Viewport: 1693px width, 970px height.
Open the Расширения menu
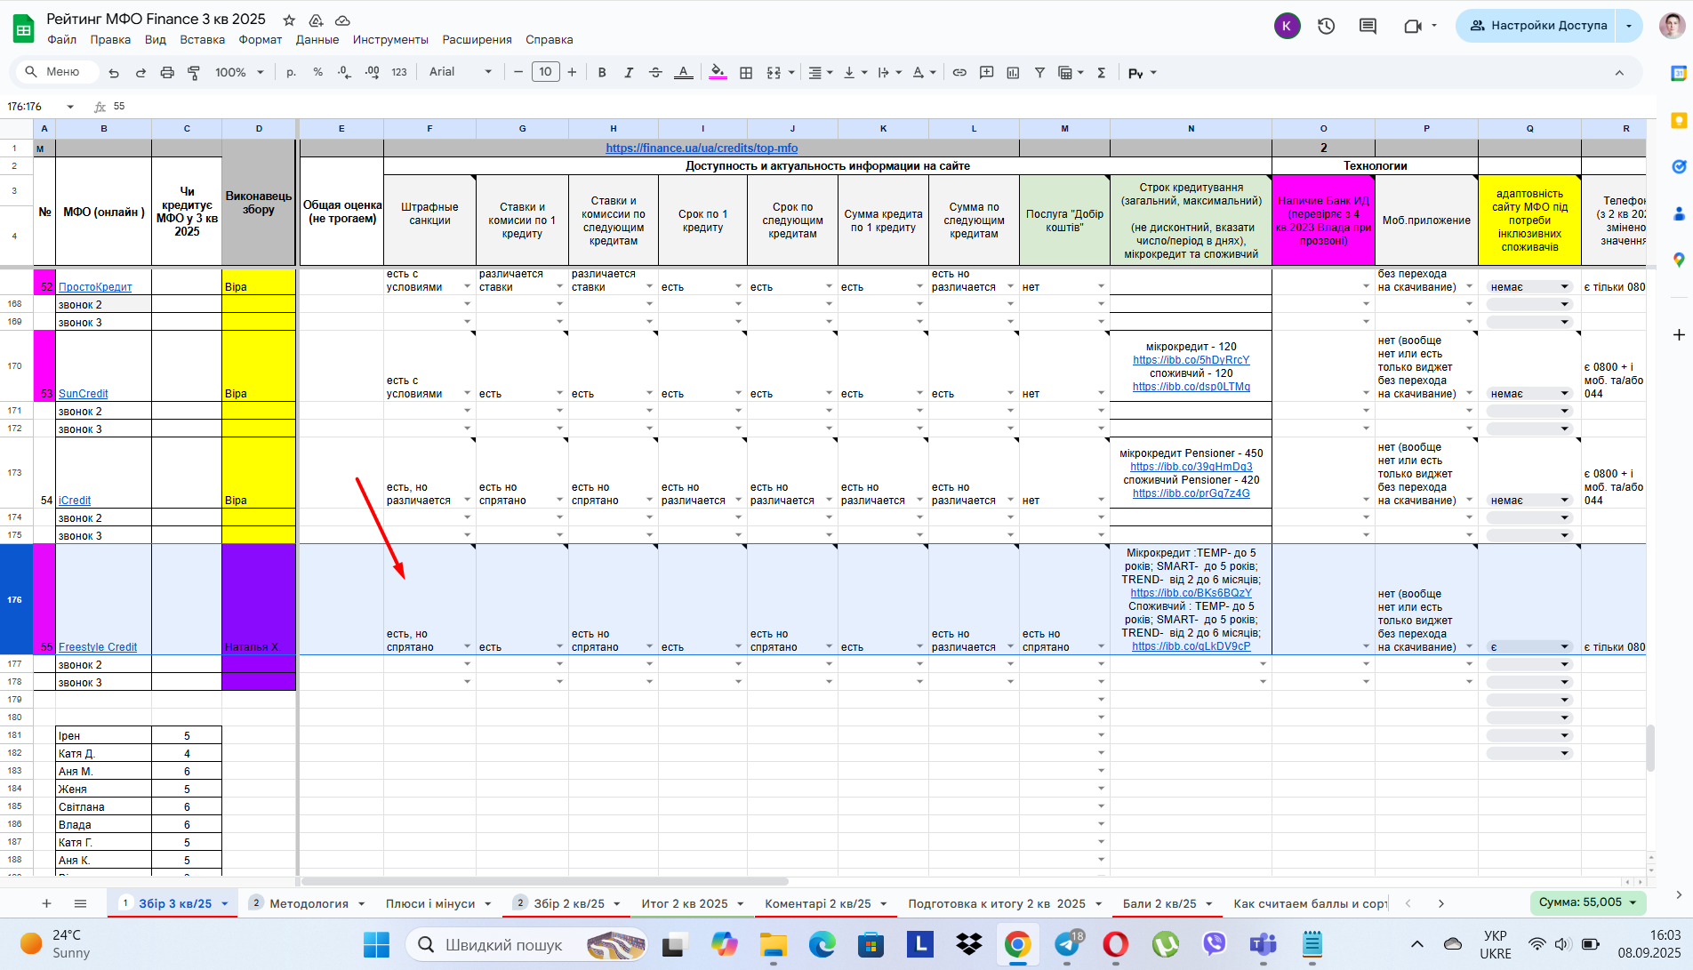(x=477, y=40)
